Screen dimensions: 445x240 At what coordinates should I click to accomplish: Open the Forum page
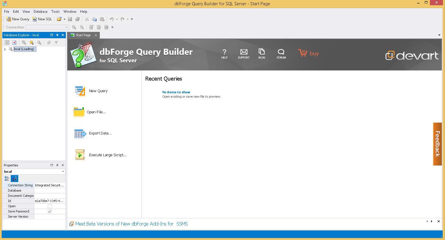pos(281,53)
